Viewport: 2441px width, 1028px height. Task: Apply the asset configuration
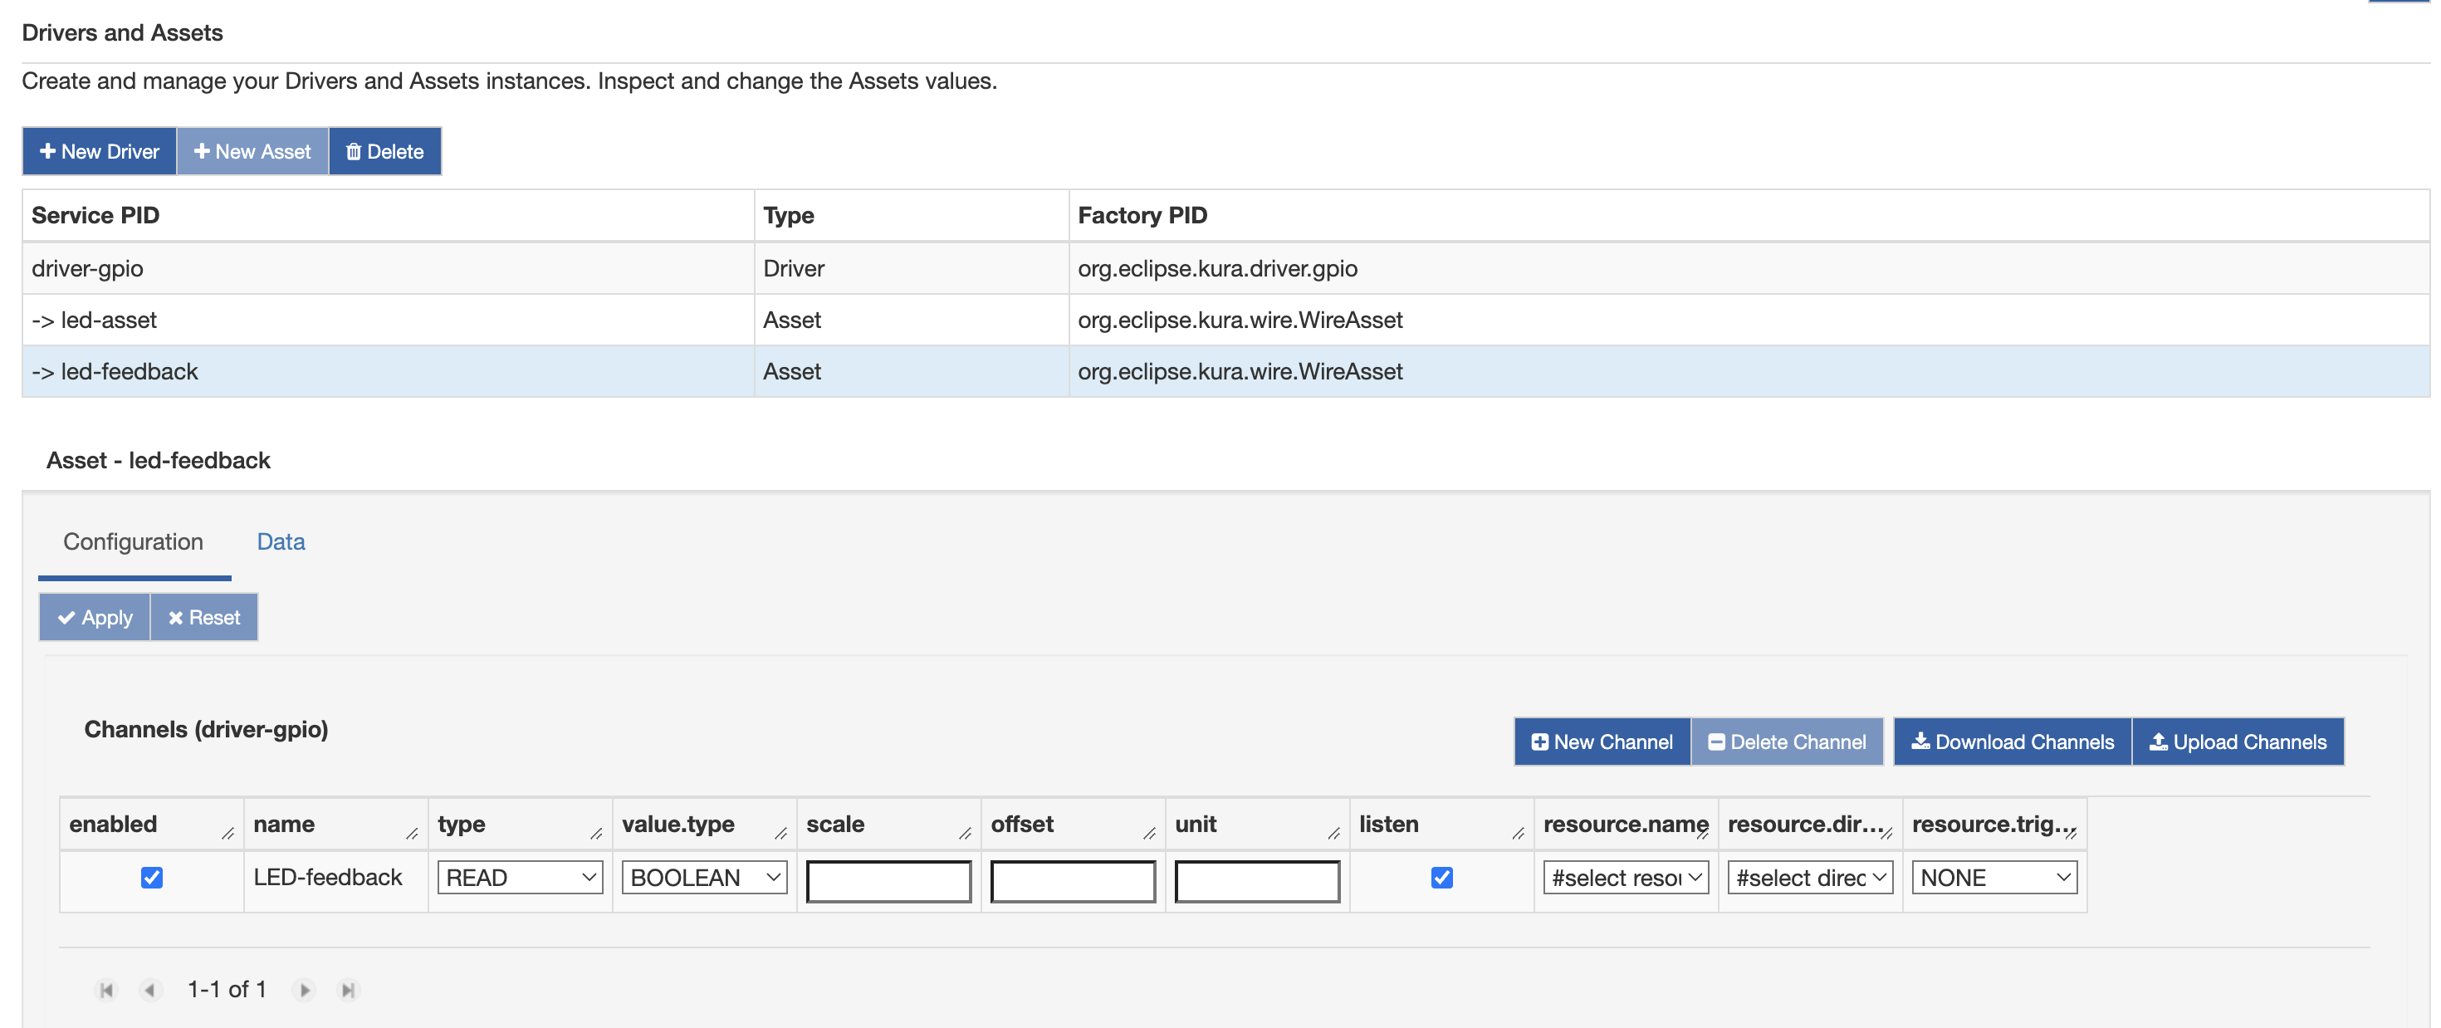(95, 618)
